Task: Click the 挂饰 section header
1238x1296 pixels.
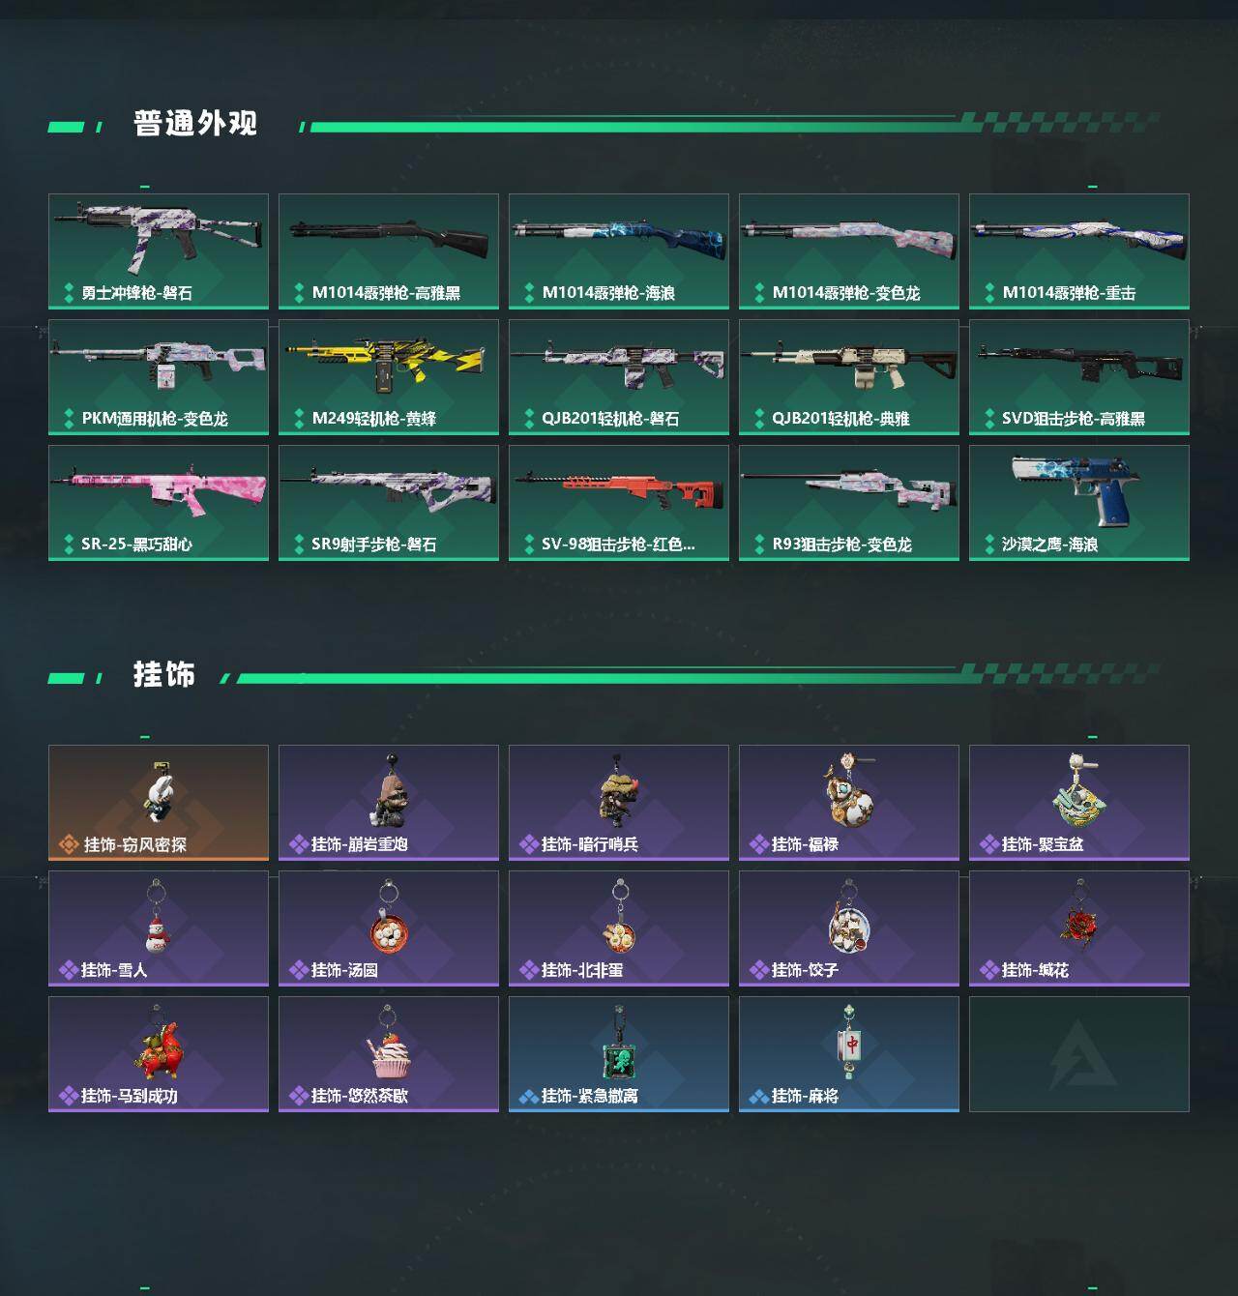Action: (x=164, y=674)
